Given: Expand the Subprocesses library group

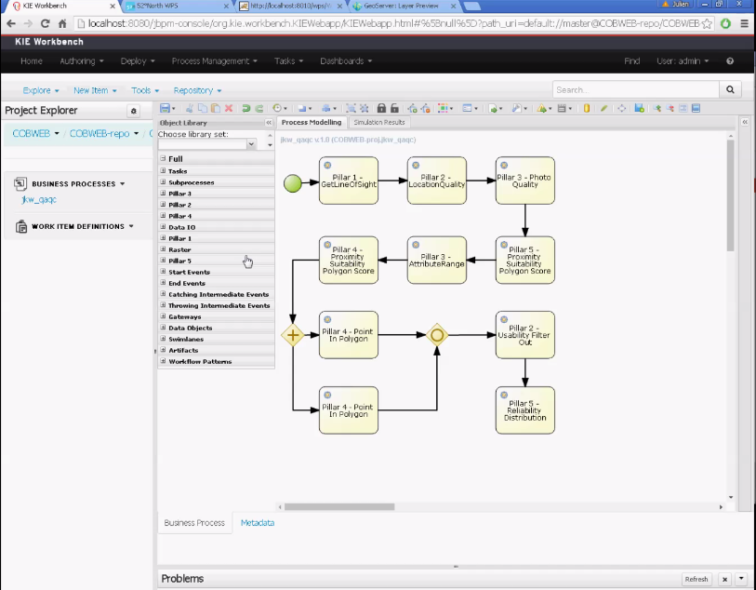Looking at the screenshot, I should point(163,181).
